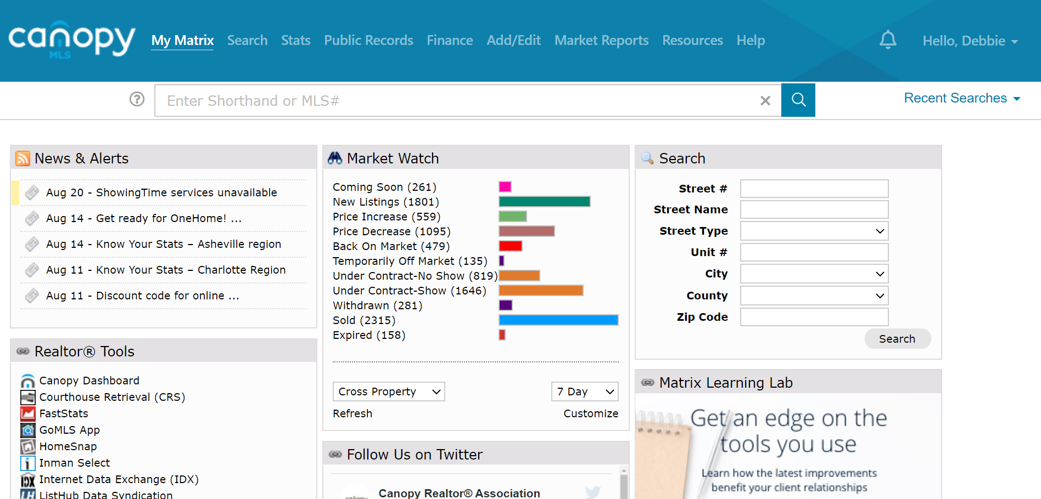Screen dimensions: 1041x499
Task: Expand Recent Searches menu
Action: tap(961, 98)
